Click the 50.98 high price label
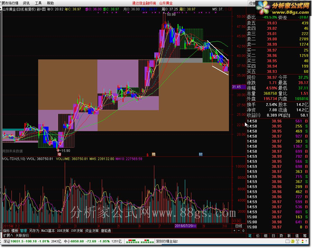312x248 pixels. (x=171, y=15)
